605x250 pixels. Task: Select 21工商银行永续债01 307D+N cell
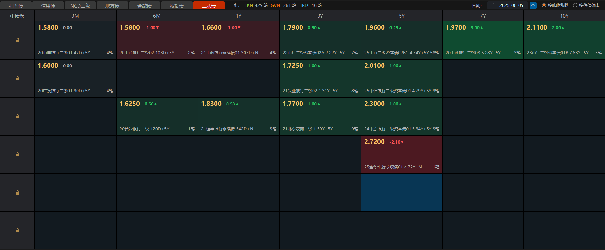click(x=239, y=40)
